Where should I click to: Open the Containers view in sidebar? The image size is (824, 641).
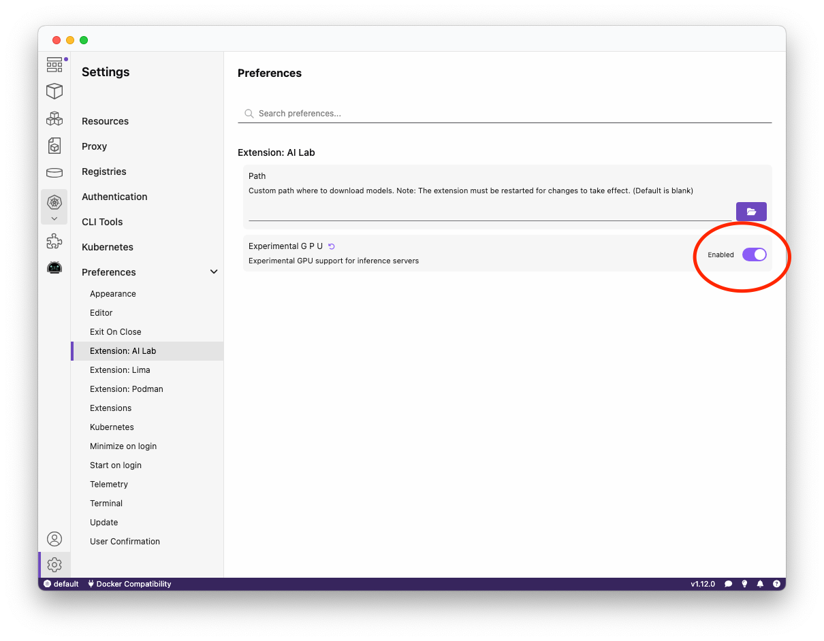(x=54, y=91)
